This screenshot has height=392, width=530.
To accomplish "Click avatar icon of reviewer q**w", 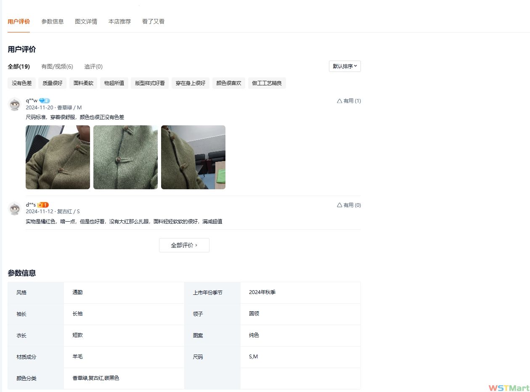I will pyautogui.click(x=15, y=104).
